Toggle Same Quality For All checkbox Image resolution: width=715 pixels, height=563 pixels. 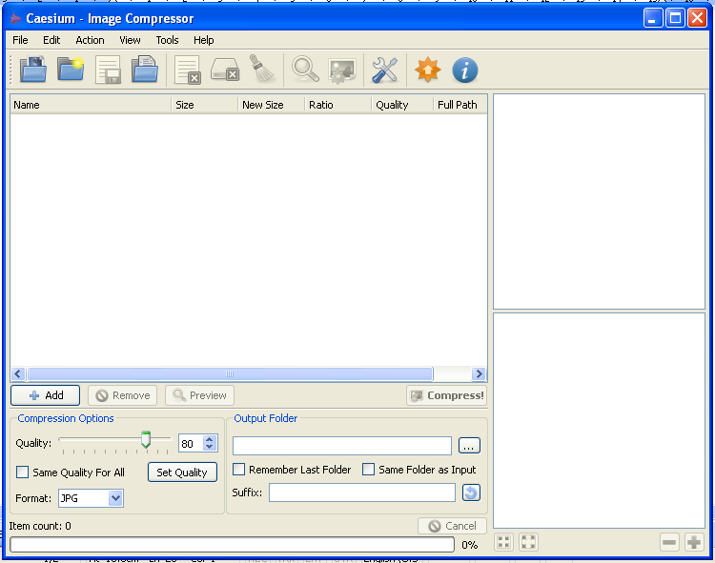(22, 472)
